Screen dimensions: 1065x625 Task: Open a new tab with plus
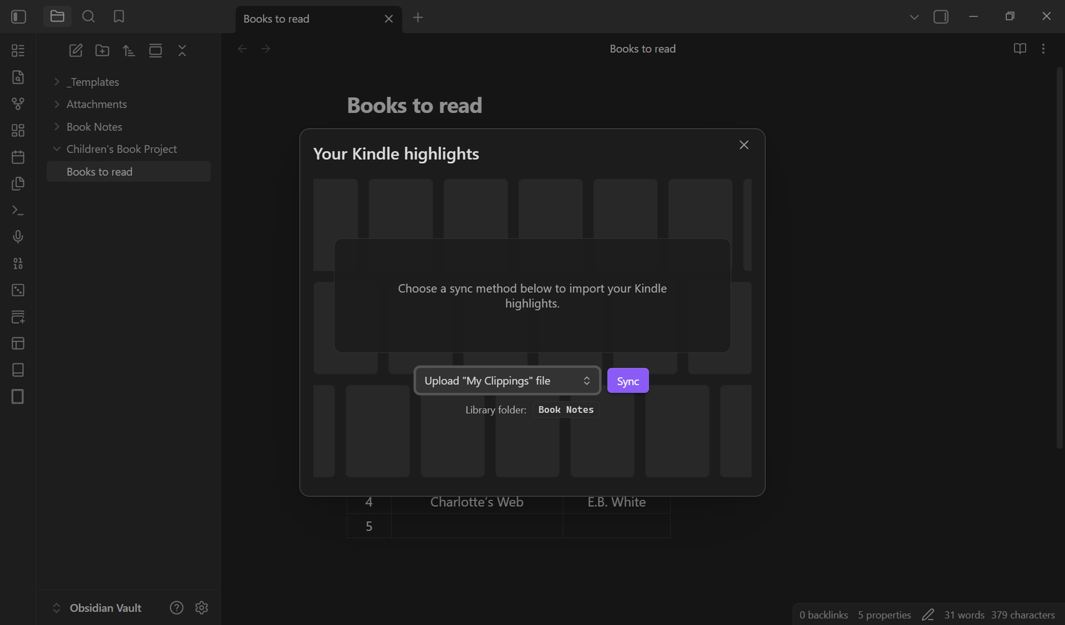(418, 17)
